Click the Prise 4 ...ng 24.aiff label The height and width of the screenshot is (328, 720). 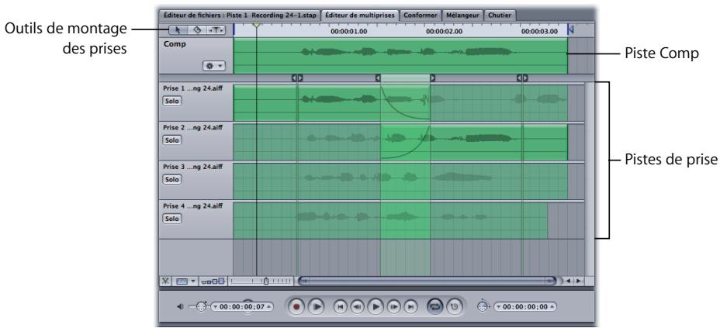(193, 206)
